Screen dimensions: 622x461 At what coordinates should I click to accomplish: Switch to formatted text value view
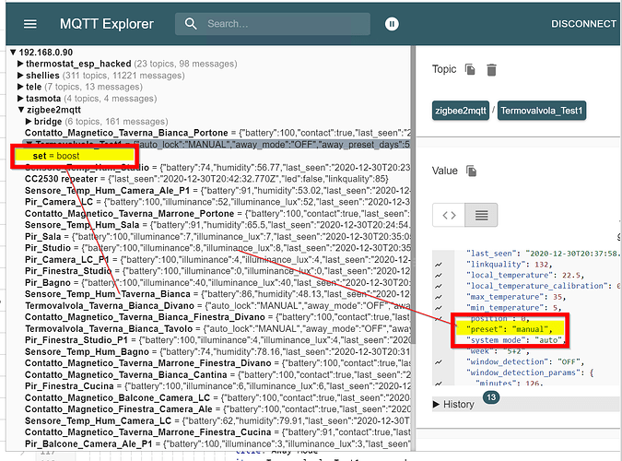click(480, 216)
